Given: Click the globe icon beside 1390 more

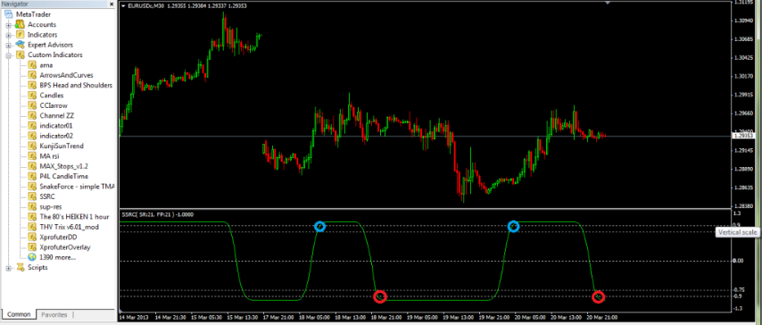Looking at the screenshot, I should (x=32, y=257).
